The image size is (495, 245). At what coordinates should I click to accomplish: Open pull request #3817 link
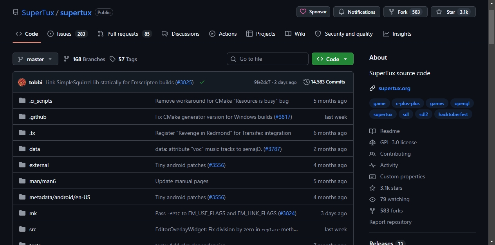pos(283,117)
